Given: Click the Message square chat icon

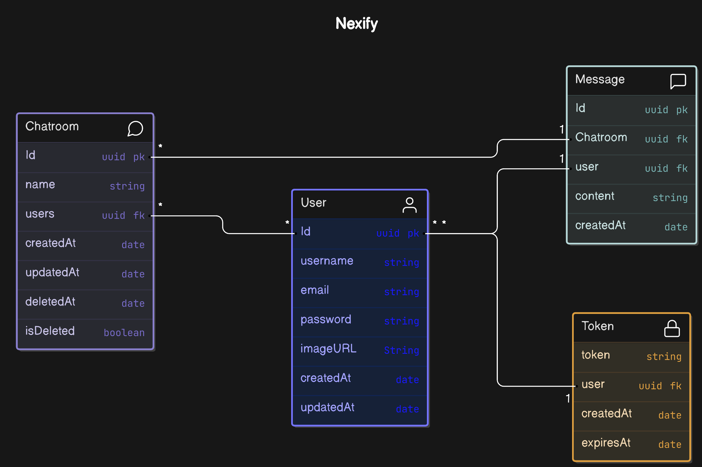Looking at the screenshot, I should [x=678, y=81].
